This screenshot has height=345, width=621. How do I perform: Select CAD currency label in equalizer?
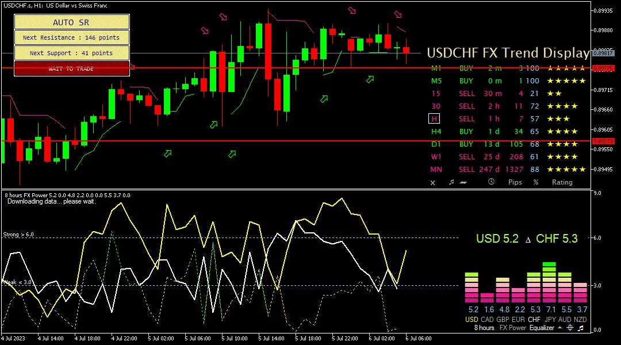487,319
